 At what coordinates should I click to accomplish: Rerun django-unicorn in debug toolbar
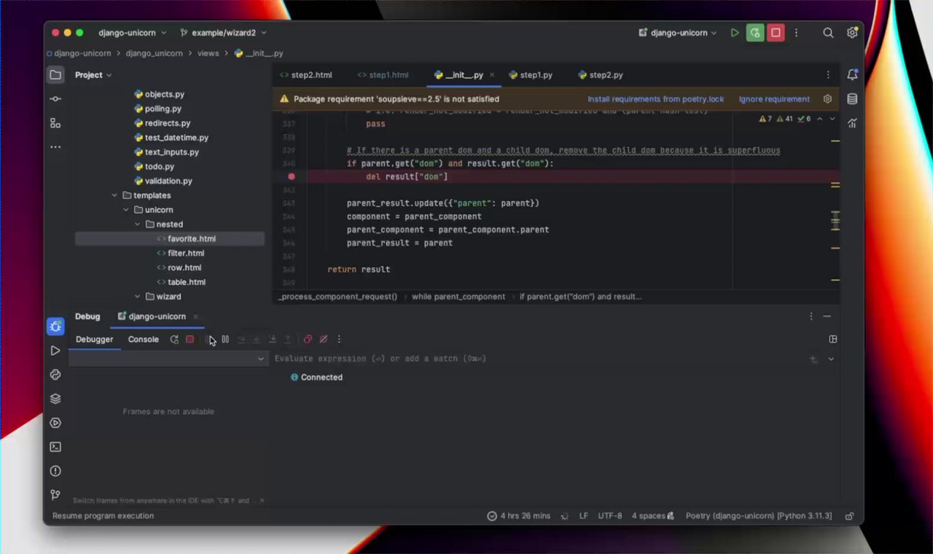pos(174,339)
